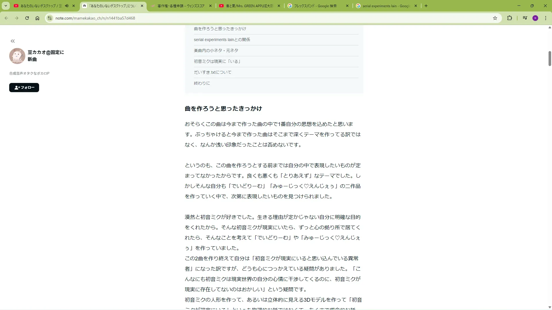Open the extensions puzzle icon
This screenshot has height=310, width=552.
[x=509, y=18]
